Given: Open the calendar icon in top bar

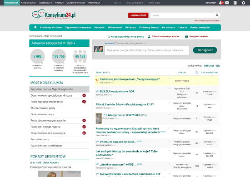Looking at the screenshot, I should 235,3.
